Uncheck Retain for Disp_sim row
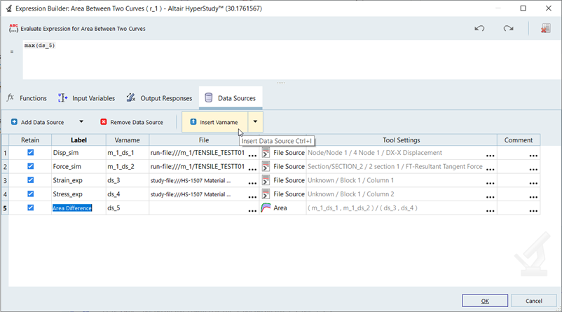The height and width of the screenshot is (312, 562). click(x=30, y=152)
